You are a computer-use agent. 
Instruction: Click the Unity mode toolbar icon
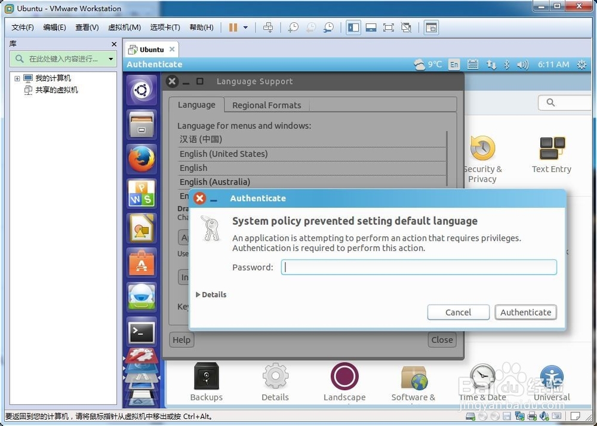tap(406, 27)
